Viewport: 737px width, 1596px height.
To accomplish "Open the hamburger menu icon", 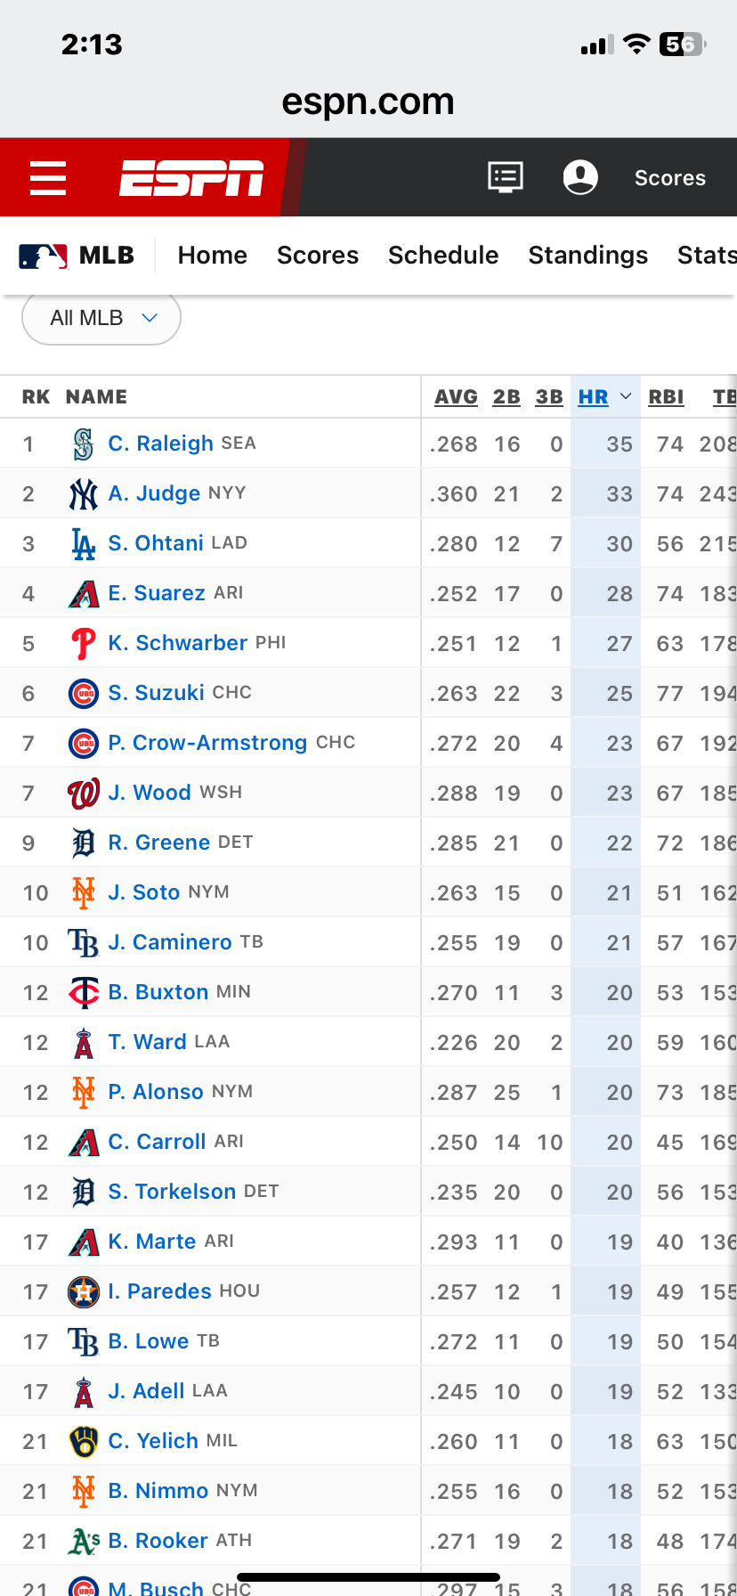I will point(48,178).
